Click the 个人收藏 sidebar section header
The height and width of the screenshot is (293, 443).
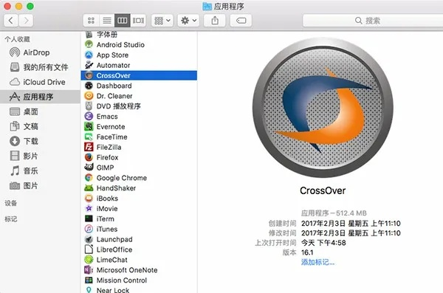17,39
